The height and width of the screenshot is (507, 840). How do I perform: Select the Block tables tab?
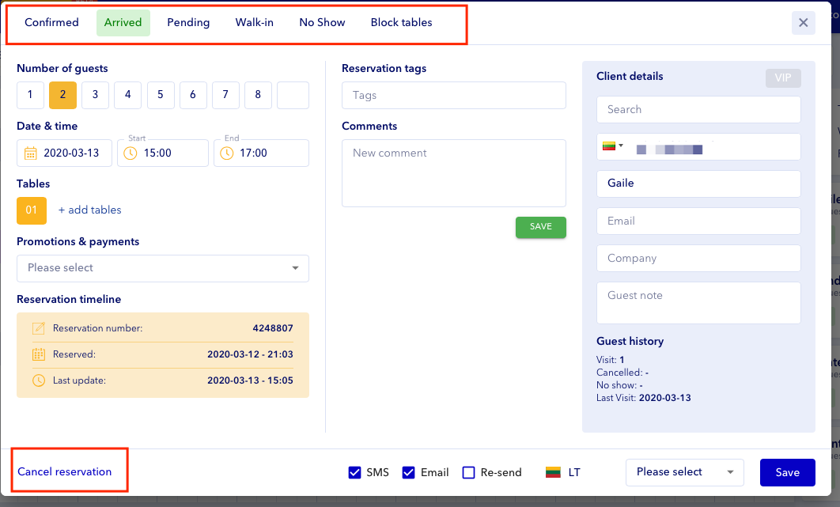coord(401,22)
